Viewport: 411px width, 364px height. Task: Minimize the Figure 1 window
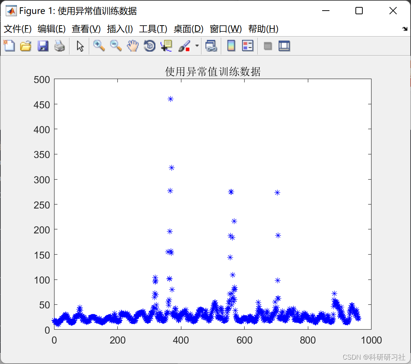click(325, 11)
